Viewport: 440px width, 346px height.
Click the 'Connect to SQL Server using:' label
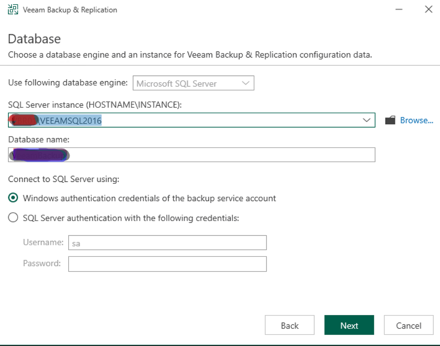pos(64,179)
